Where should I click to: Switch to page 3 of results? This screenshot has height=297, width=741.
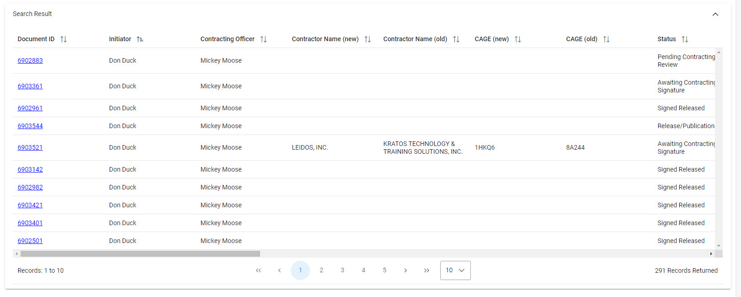(x=342, y=270)
